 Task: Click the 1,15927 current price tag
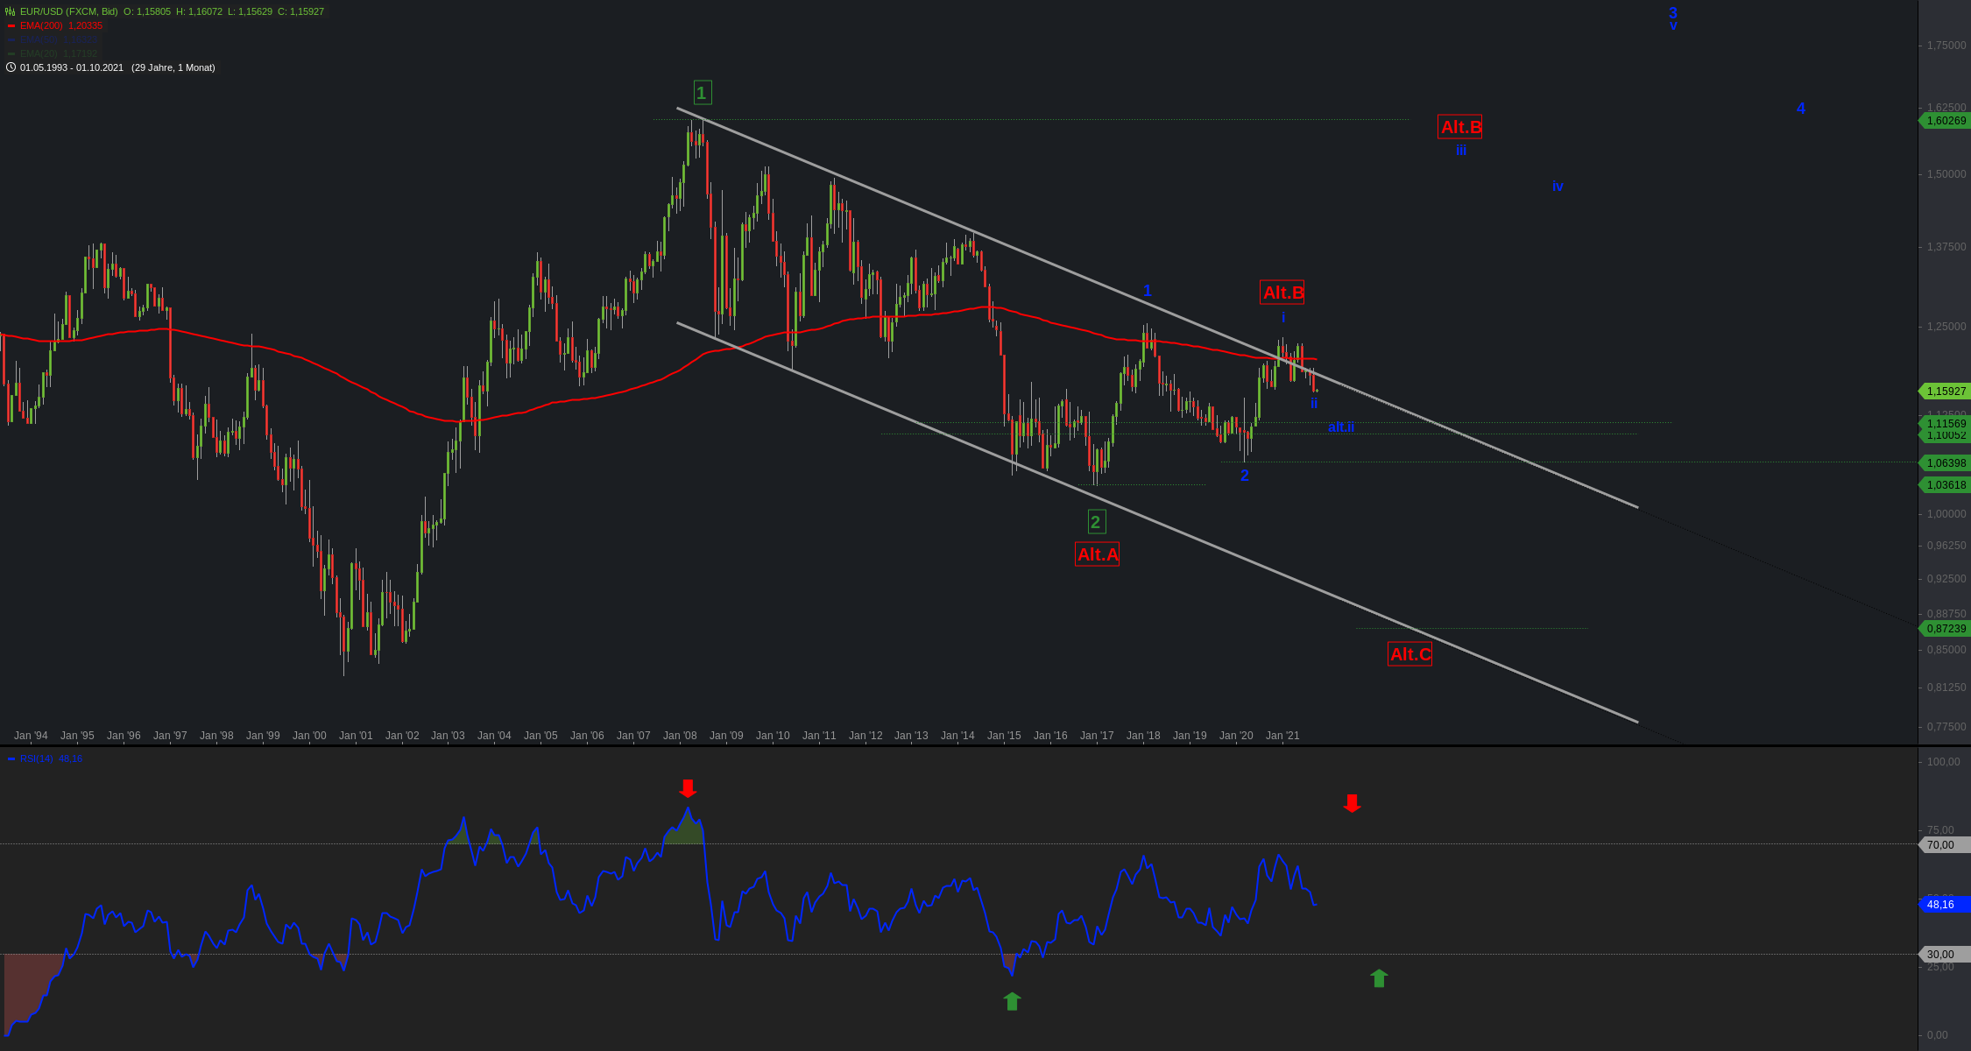[x=1946, y=391]
